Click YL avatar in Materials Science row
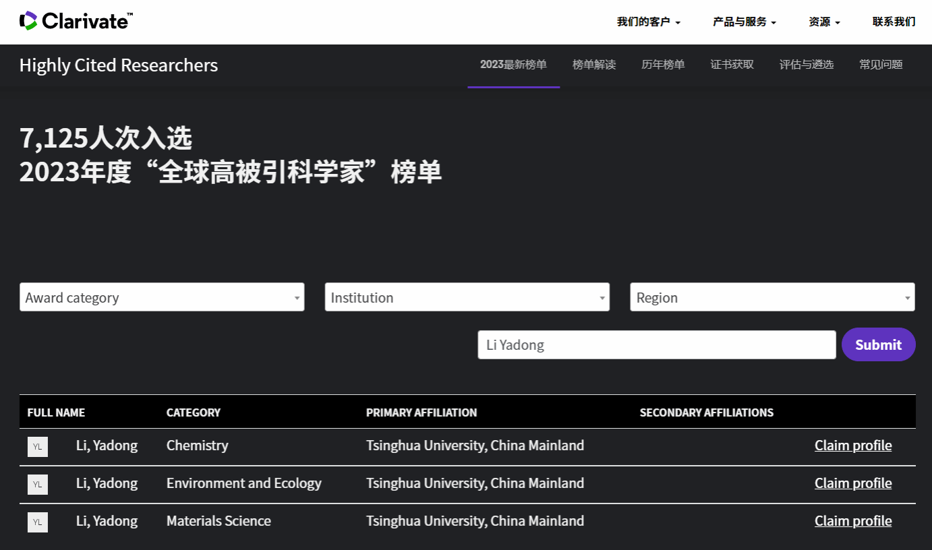Viewport: 932px width, 550px height. tap(38, 522)
